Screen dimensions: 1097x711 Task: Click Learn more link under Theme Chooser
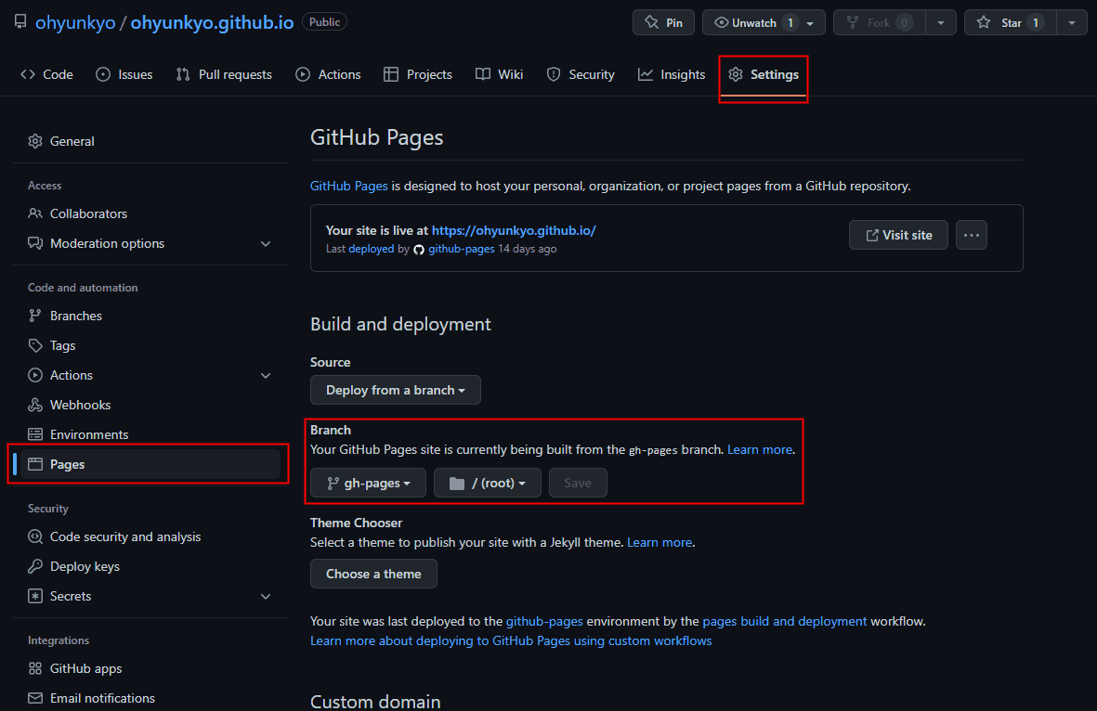click(x=660, y=542)
